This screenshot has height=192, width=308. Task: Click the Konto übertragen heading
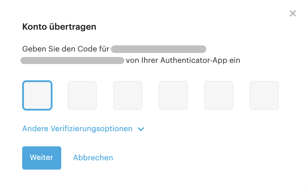click(59, 27)
